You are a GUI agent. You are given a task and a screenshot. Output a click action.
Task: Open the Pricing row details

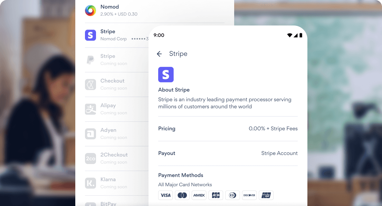[228, 128]
